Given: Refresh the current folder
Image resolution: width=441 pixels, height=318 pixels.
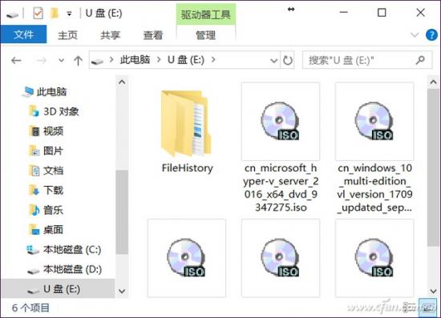Looking at the screenshot, I should pos(287,60).
